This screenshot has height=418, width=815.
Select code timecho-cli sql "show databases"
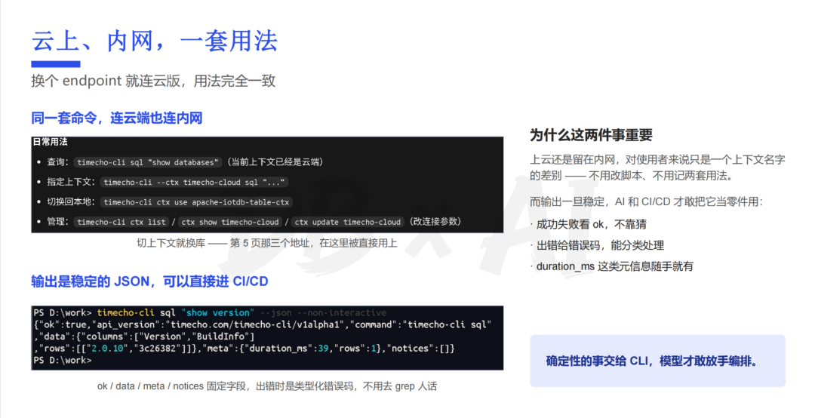(x=148, y=162)
